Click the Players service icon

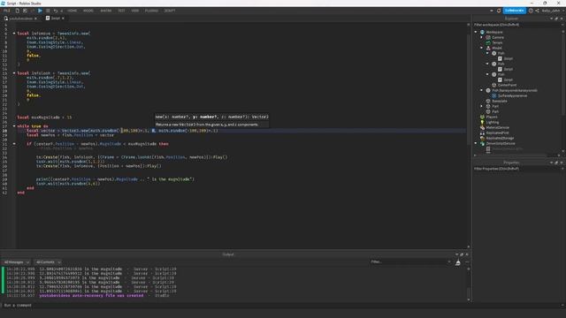click(482, 117)
